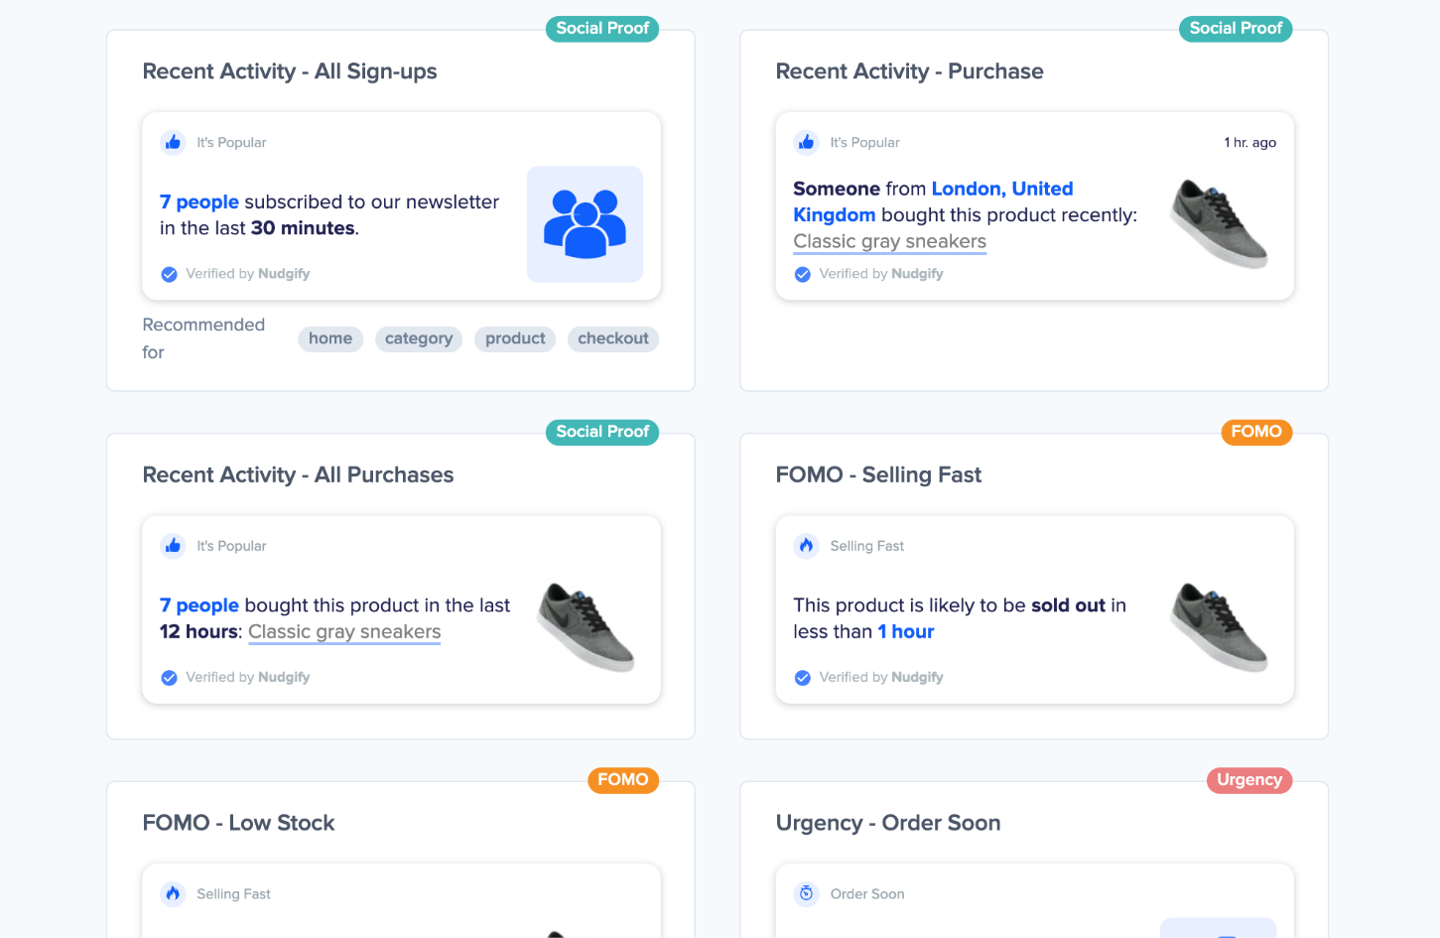Click verified checkmark in All Sign-ups nudge
Image resolution: width=1440 pixels, height=938 pixels.
170,275
